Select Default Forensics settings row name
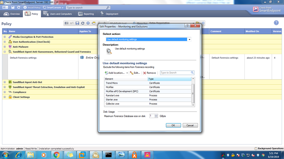The width and height of the screenshot is (284, 159). coord(23,58)
